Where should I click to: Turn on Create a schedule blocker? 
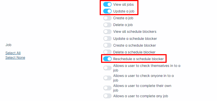pos(107,45)
